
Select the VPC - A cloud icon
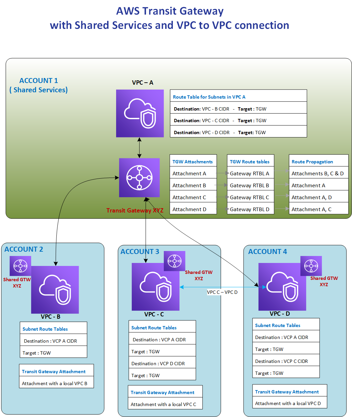[140, 113]
